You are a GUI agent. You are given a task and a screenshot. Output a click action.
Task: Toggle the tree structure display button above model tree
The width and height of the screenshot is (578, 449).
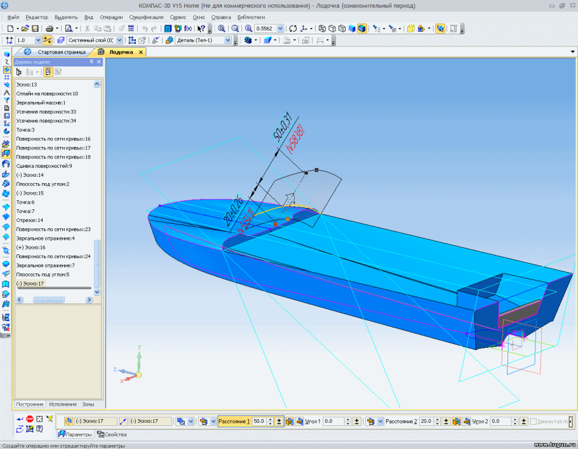48,71
